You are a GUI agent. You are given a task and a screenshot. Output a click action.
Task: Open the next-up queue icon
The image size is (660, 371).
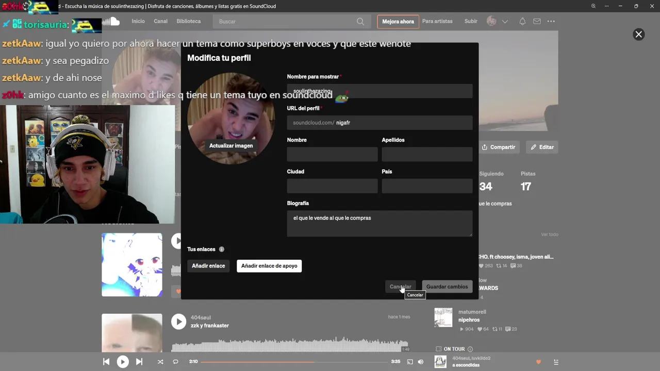[556, 362]
